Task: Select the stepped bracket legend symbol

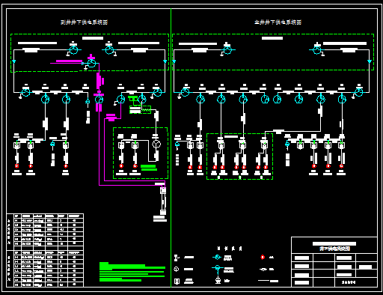Action: (177, 258)
